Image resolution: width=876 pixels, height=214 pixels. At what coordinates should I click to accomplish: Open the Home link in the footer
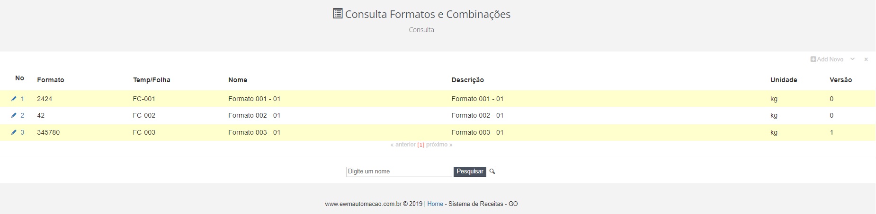pos(435,204)
